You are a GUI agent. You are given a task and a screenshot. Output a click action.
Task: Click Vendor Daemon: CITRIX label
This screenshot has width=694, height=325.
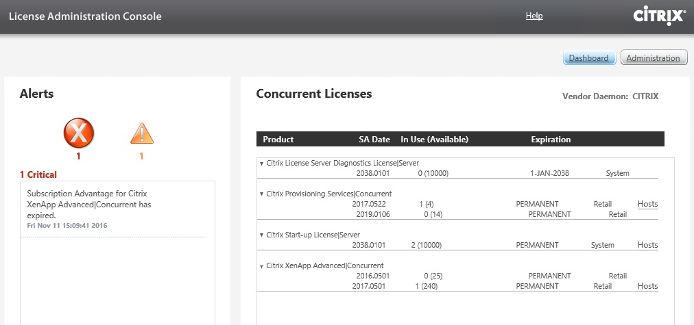pos(610,96)
